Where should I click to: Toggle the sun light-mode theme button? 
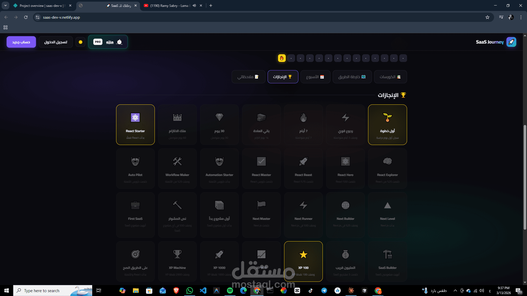pyautogui.click(x=80, y=42)
